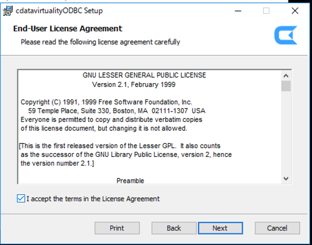Go Back to the previous setup step
The image size is (312, 245).
[x=174, y=228]
